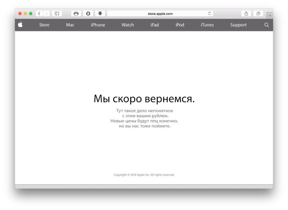The width and height of the screenshot is (288, 210).
Task: Go to the iPhone section
Action: pyautogui.click(x=98, y=25)
